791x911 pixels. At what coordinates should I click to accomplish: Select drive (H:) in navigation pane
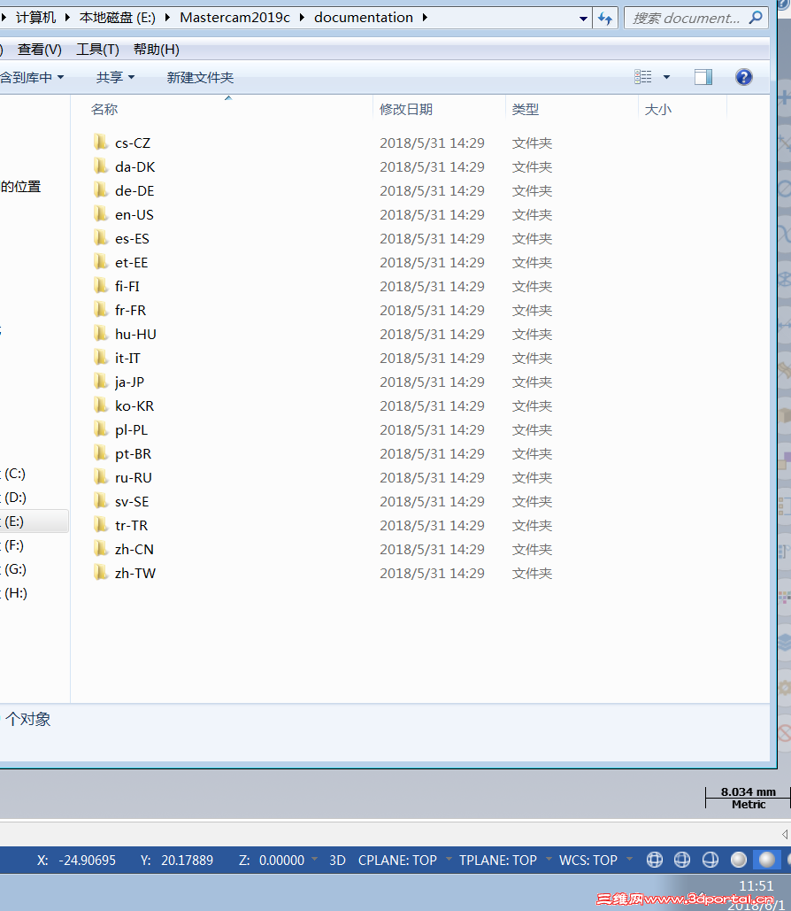pos(15,592)
